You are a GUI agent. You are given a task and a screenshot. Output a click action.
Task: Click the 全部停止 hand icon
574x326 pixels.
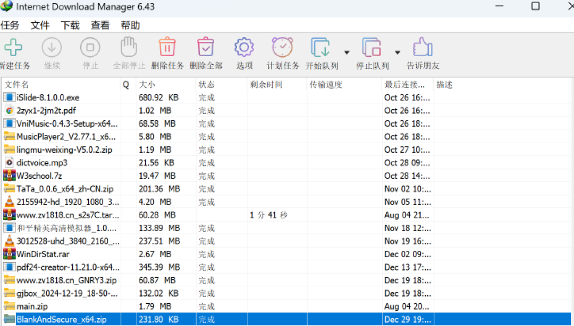[129, 47]
